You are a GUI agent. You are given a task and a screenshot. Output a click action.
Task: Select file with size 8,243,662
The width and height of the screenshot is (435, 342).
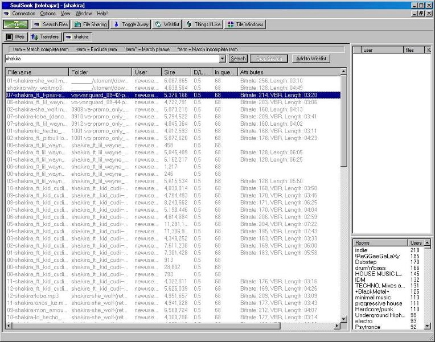(173, 203)
